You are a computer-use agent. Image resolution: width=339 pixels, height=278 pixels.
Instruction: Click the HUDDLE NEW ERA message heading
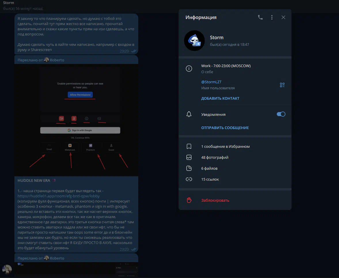[x=34, y=181]
